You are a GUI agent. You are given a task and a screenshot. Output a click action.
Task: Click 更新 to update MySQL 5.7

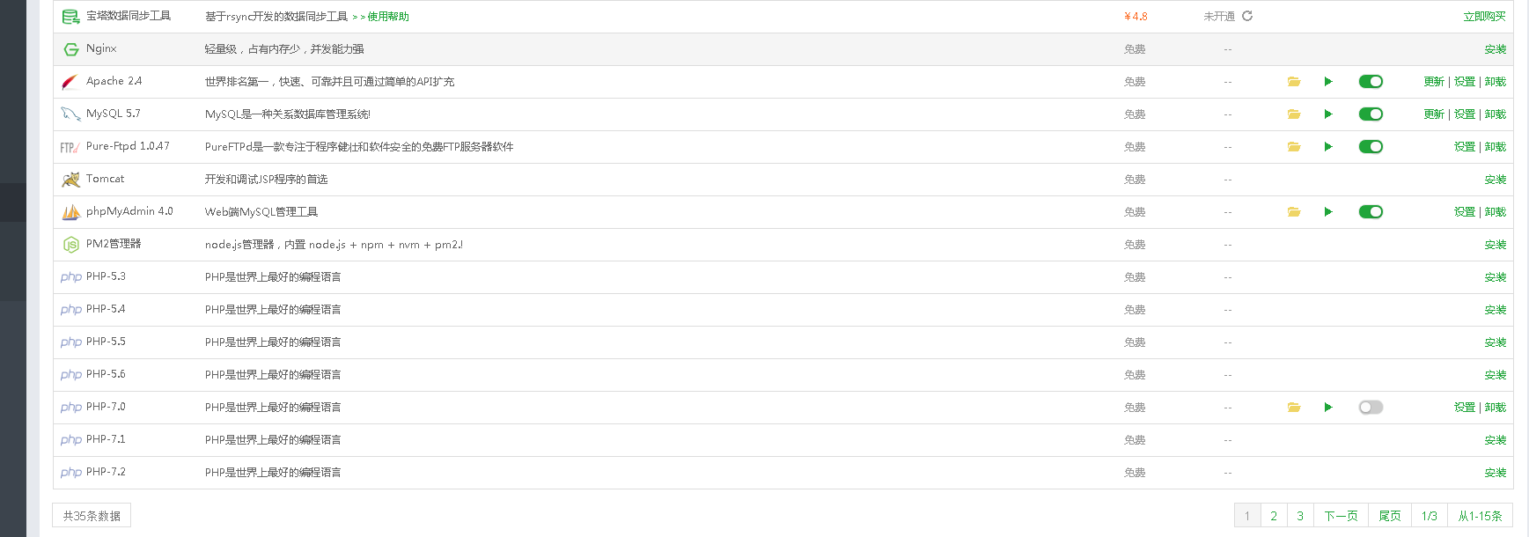point(1434,114)
